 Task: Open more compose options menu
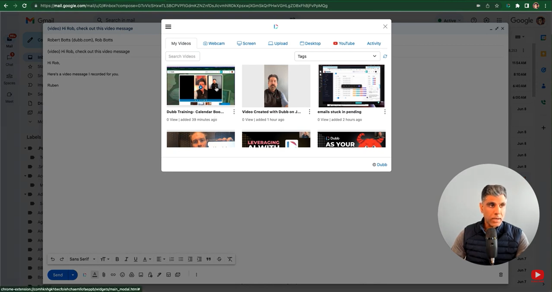[196, 275]
